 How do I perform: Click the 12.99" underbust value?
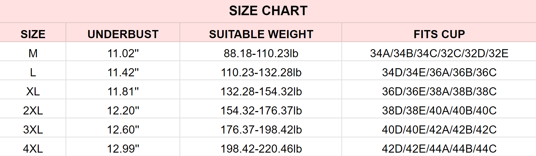coord(123,149)
